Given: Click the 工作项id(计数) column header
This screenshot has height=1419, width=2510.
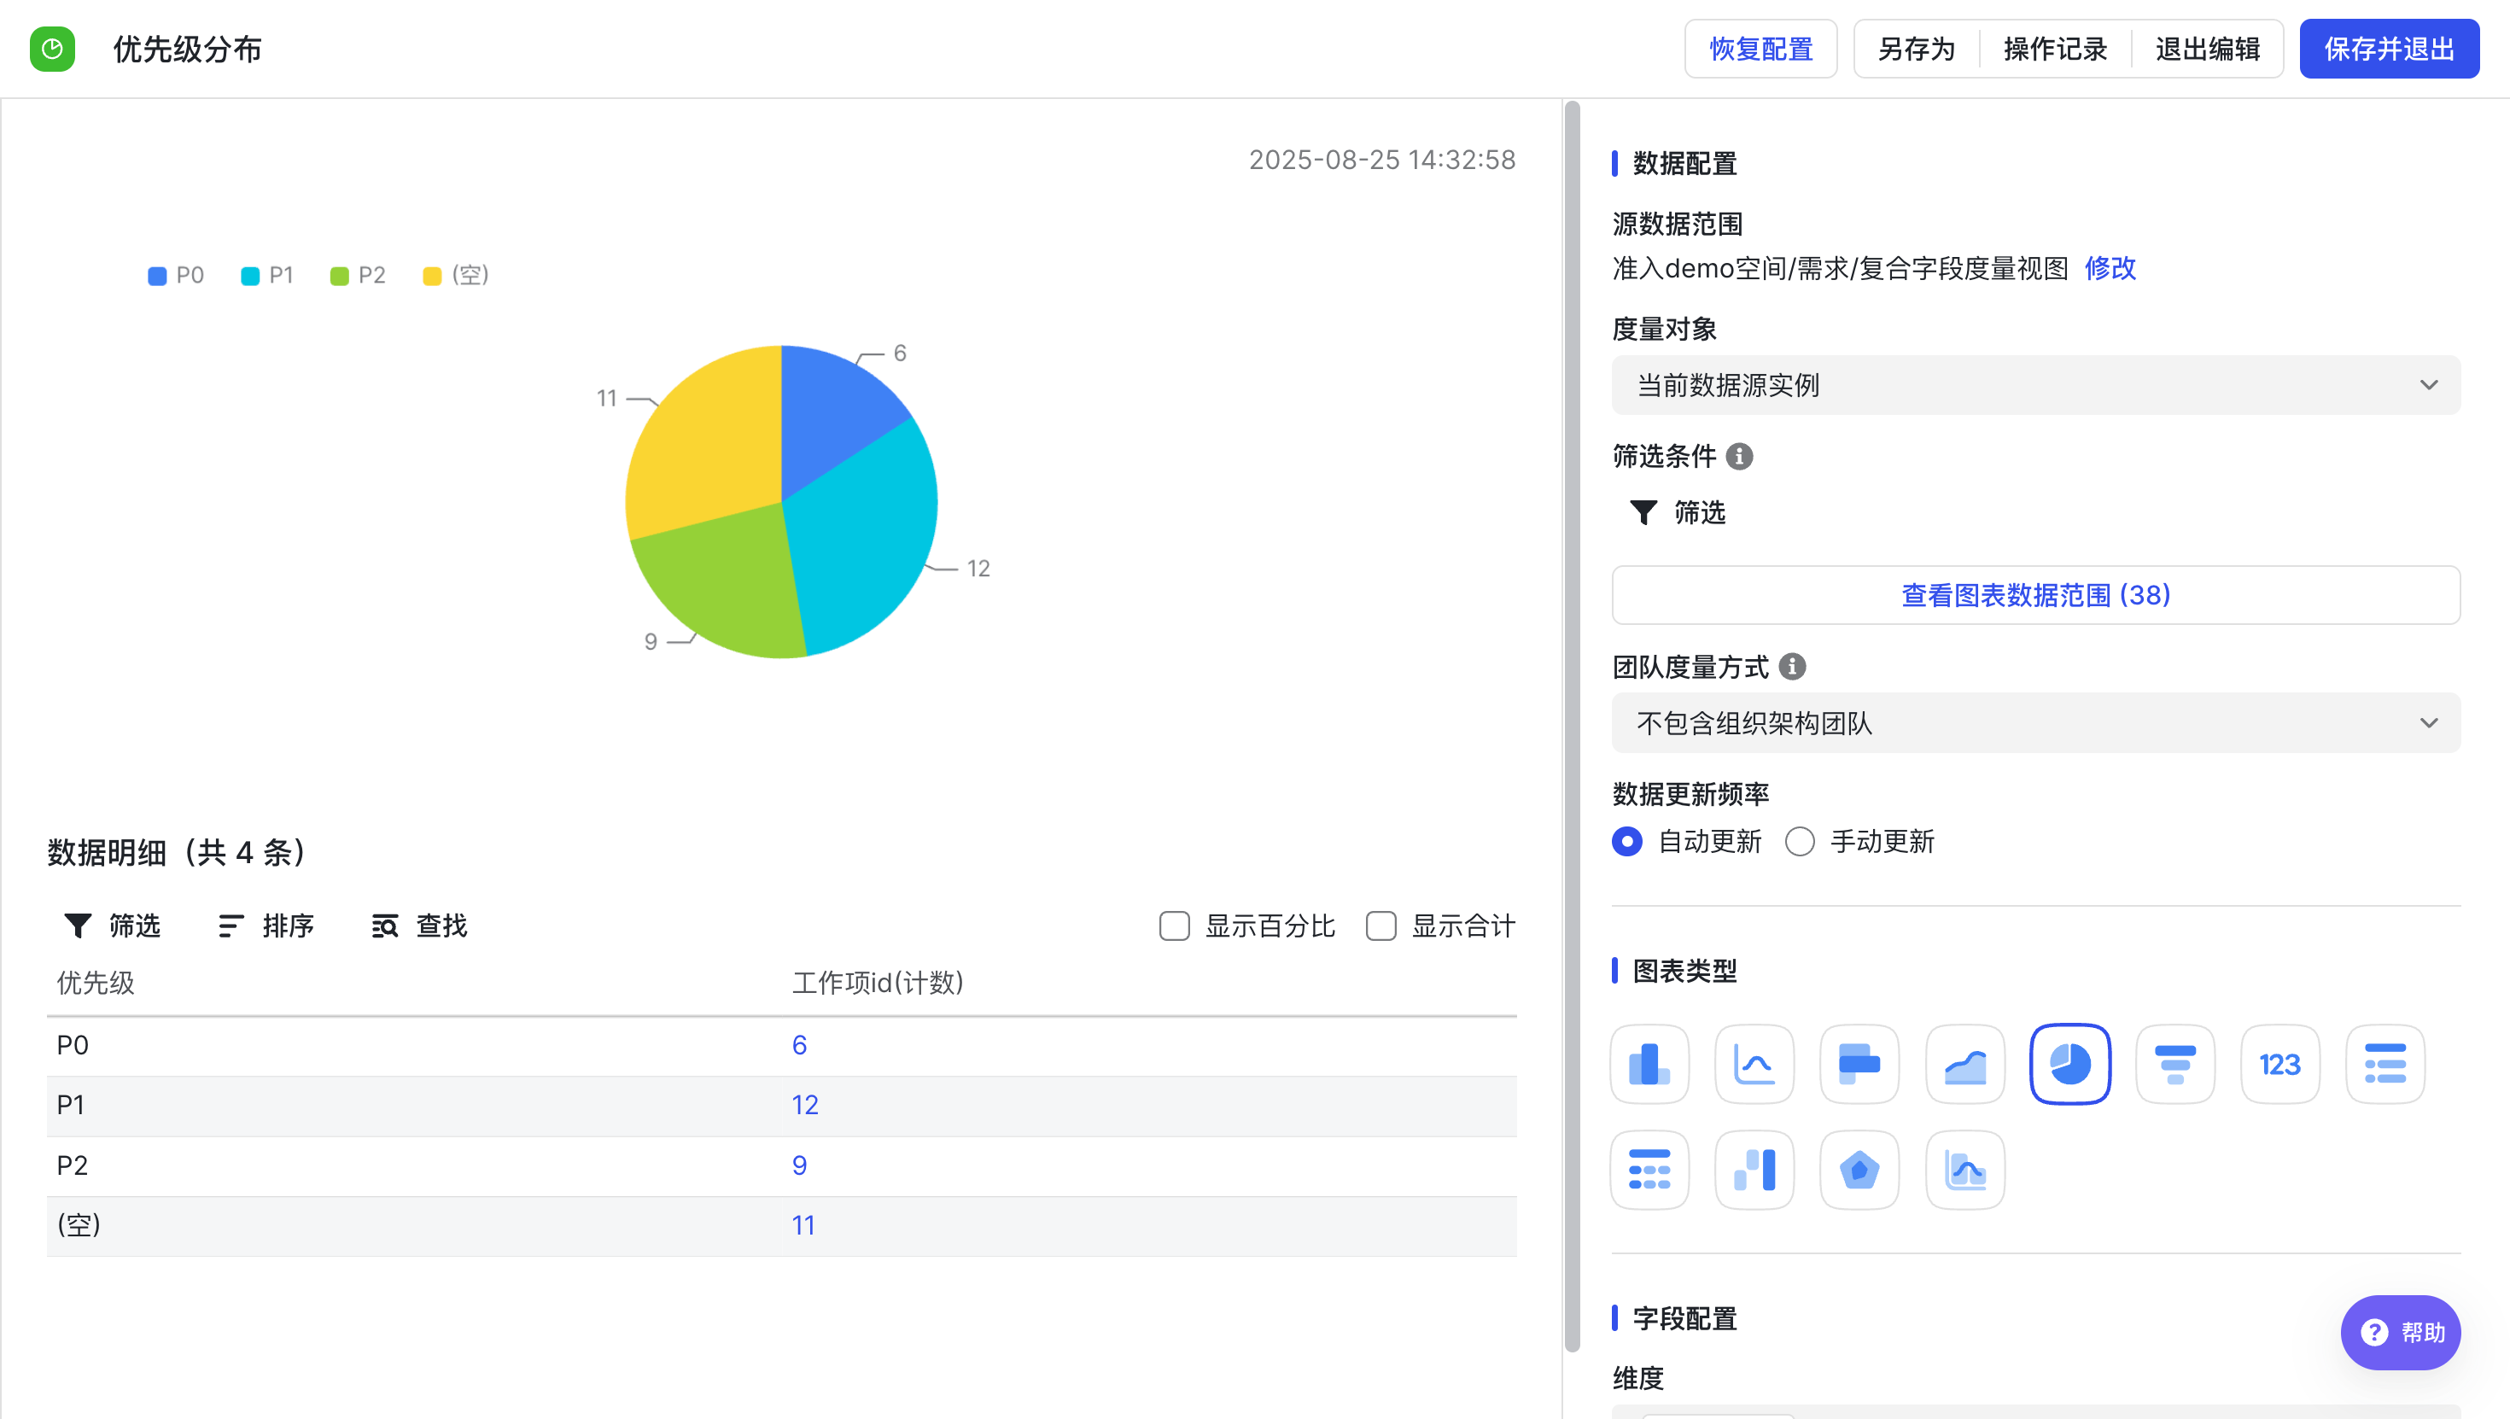Looking at the screenshot, I should (x=877, y=983).
